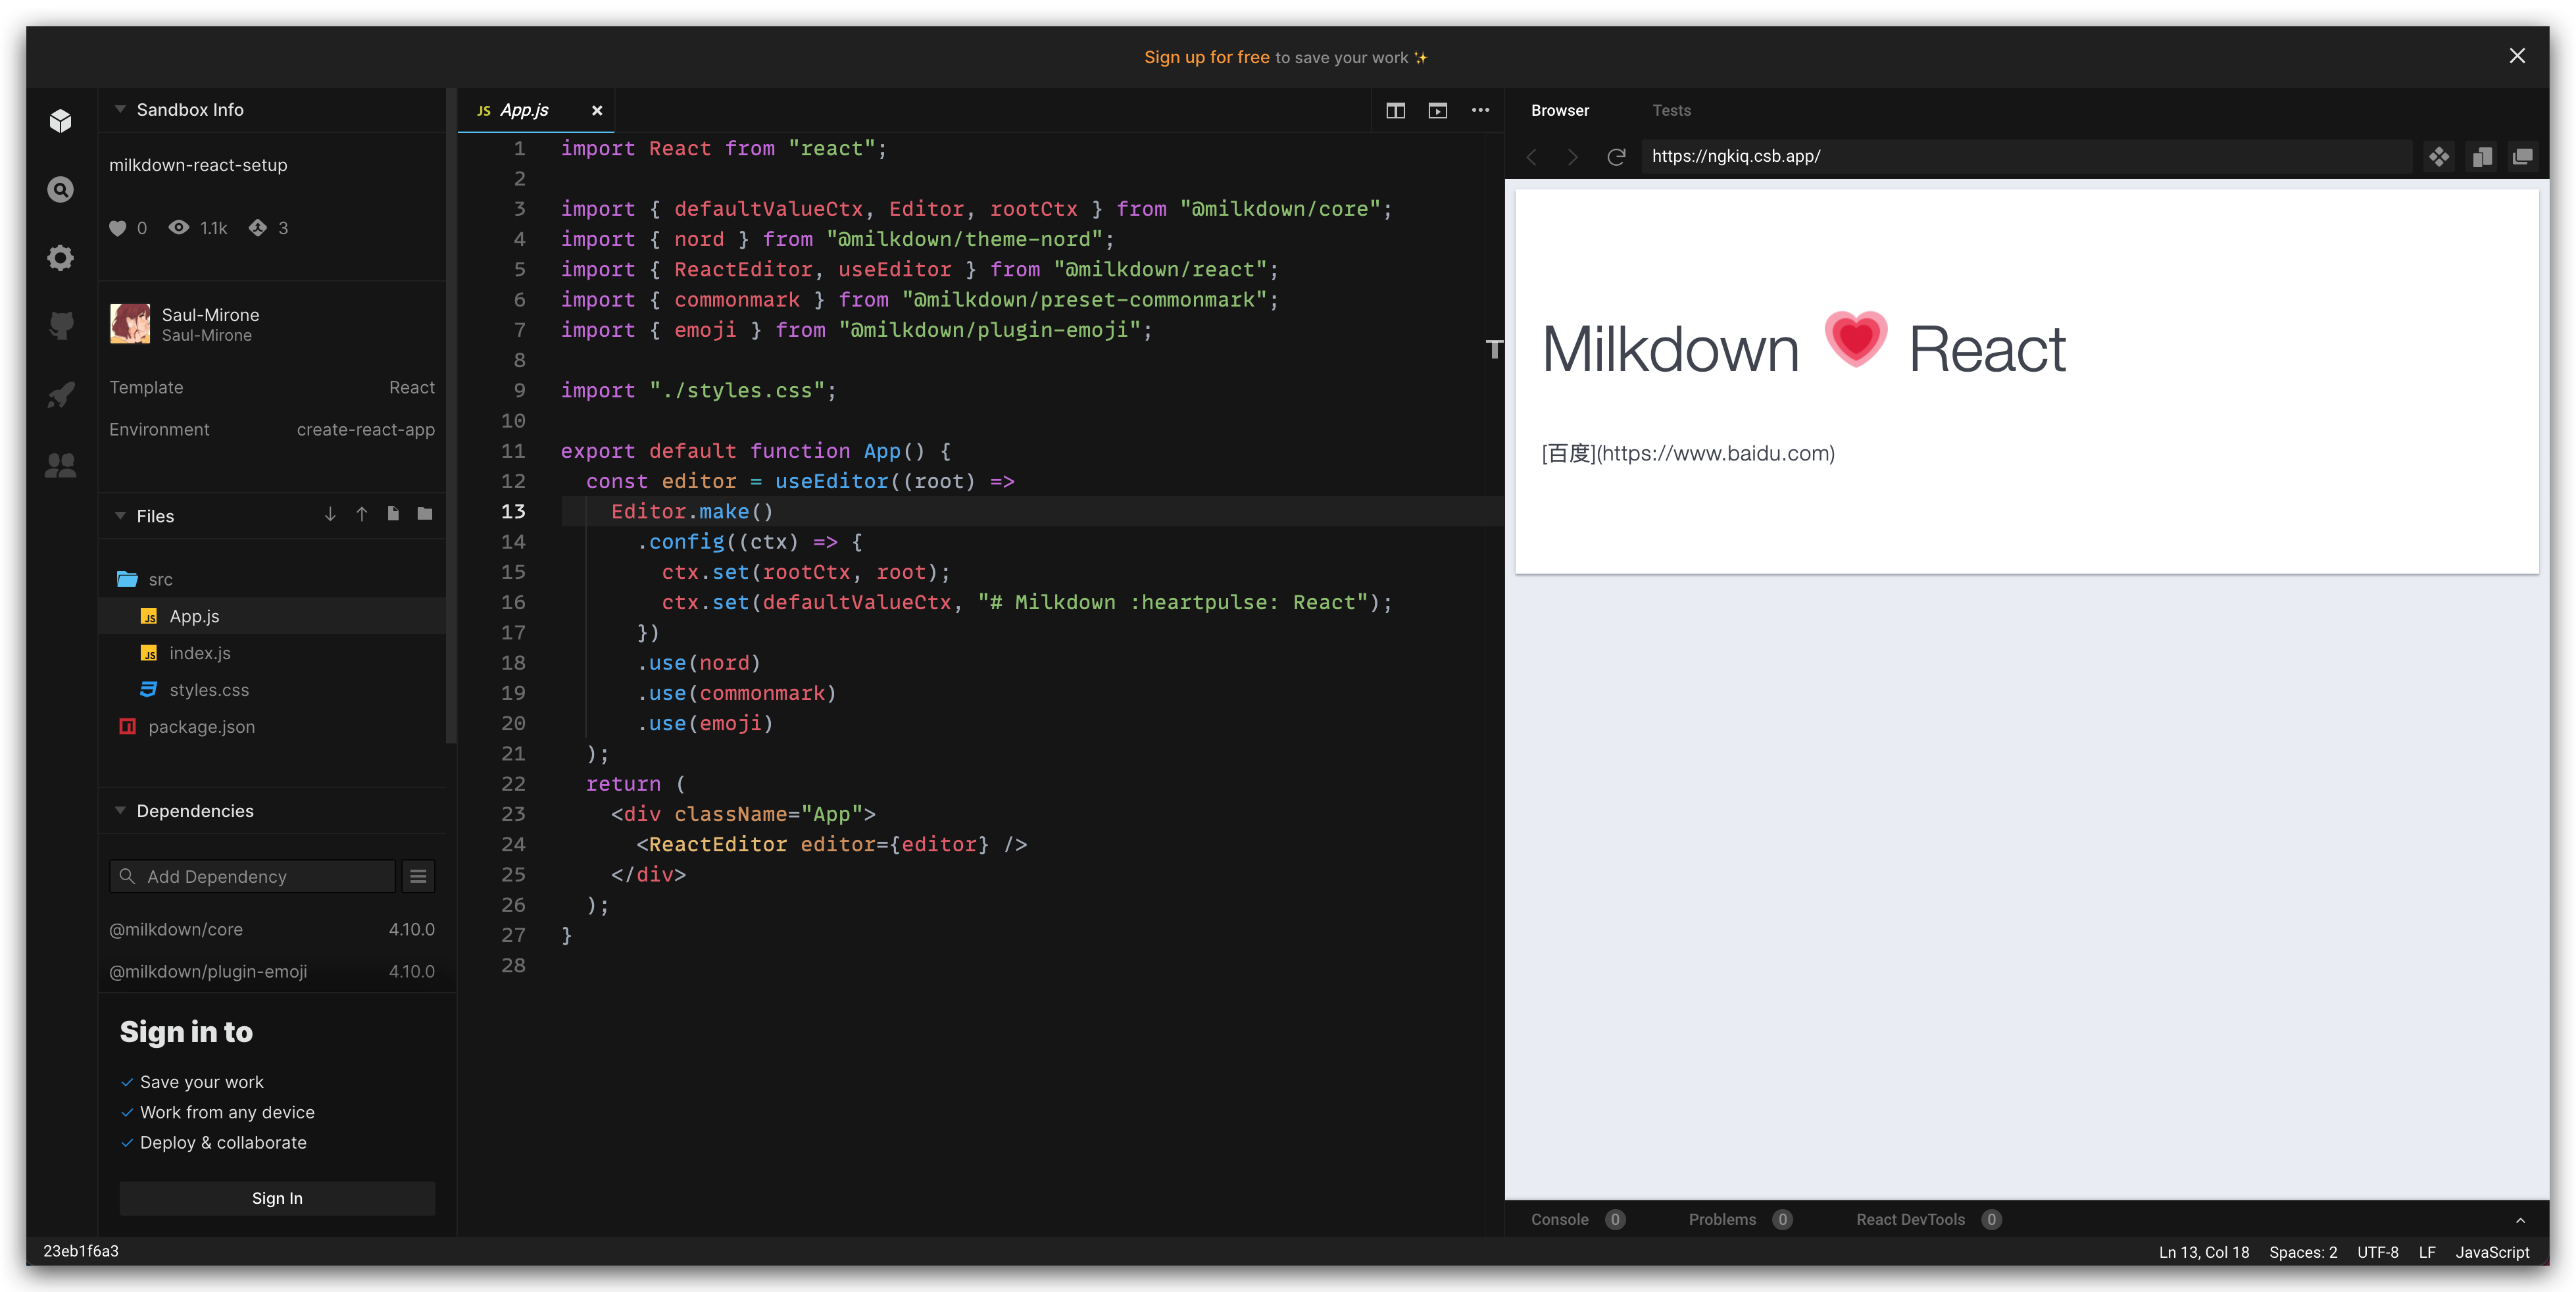Refresh the browser preview

point(1616,157)
